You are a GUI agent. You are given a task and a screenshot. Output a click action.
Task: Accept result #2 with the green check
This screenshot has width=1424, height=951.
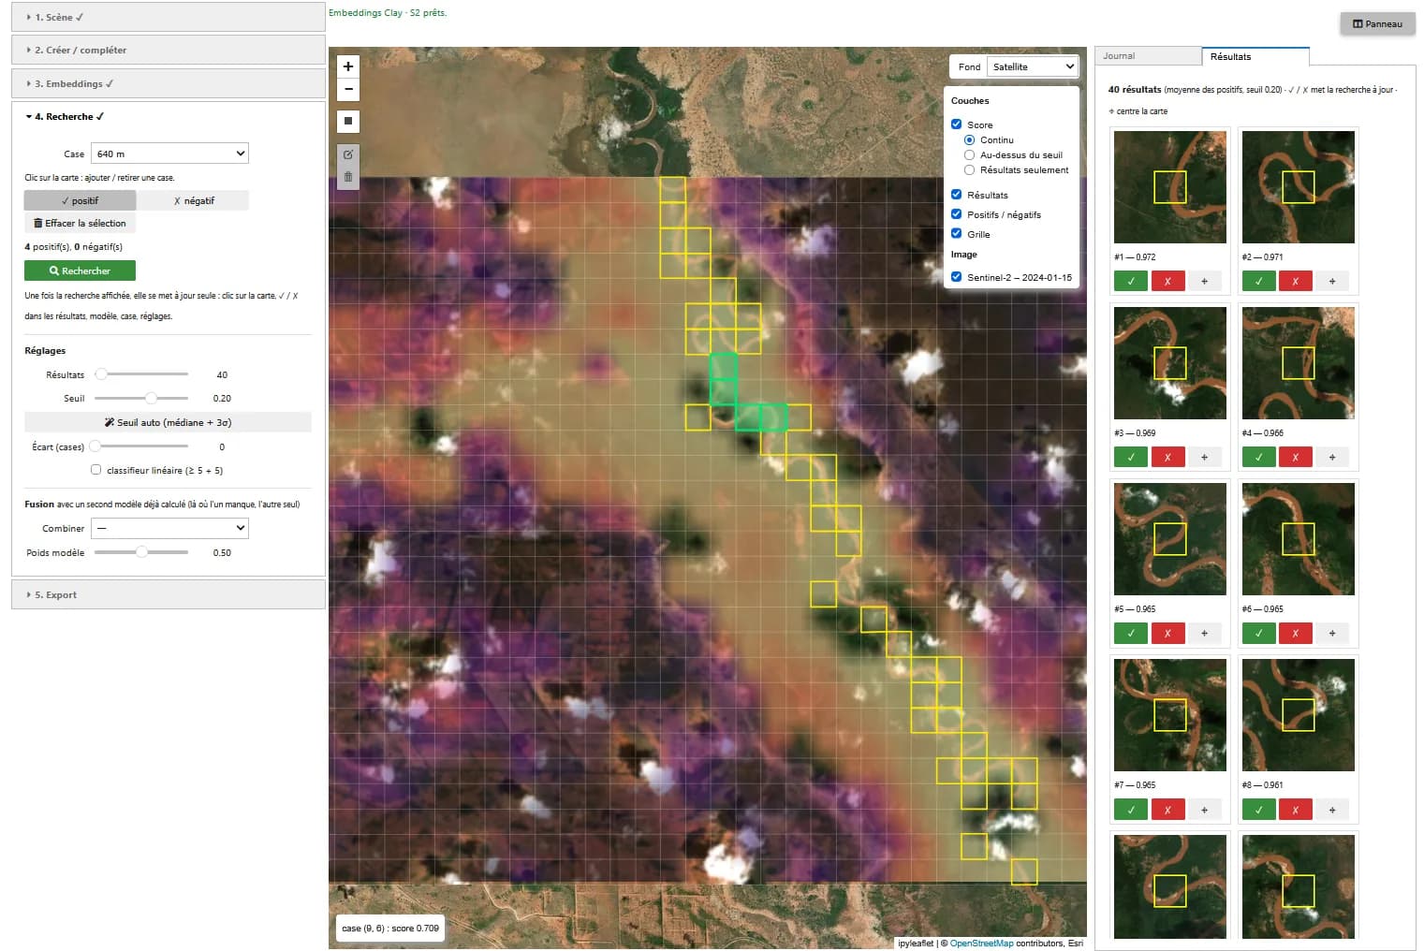tap(1258, 281)
